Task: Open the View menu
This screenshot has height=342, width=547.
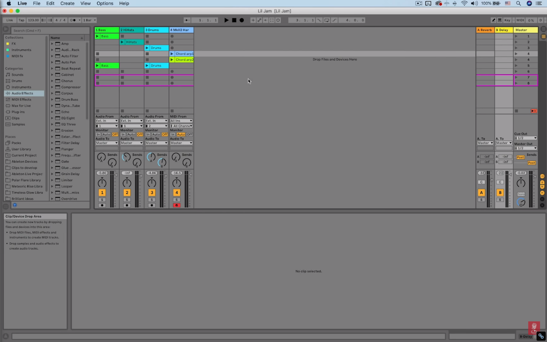Action: coord(85,3)
